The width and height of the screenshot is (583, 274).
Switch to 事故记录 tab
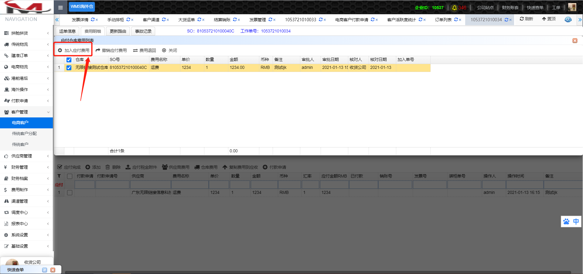[143, 31]
